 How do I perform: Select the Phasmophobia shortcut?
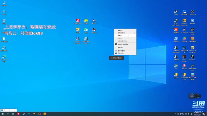point(193,58)
